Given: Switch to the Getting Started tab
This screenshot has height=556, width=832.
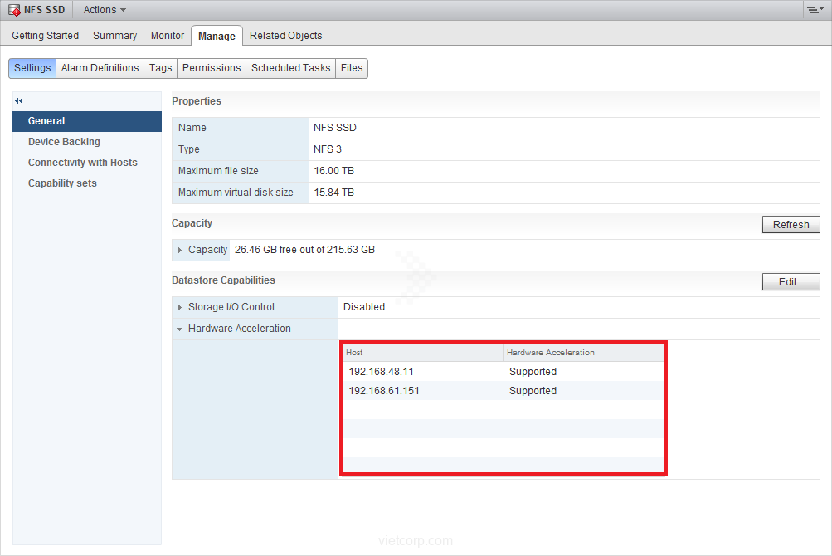Looking at the screenshot, I should (46, 36).
